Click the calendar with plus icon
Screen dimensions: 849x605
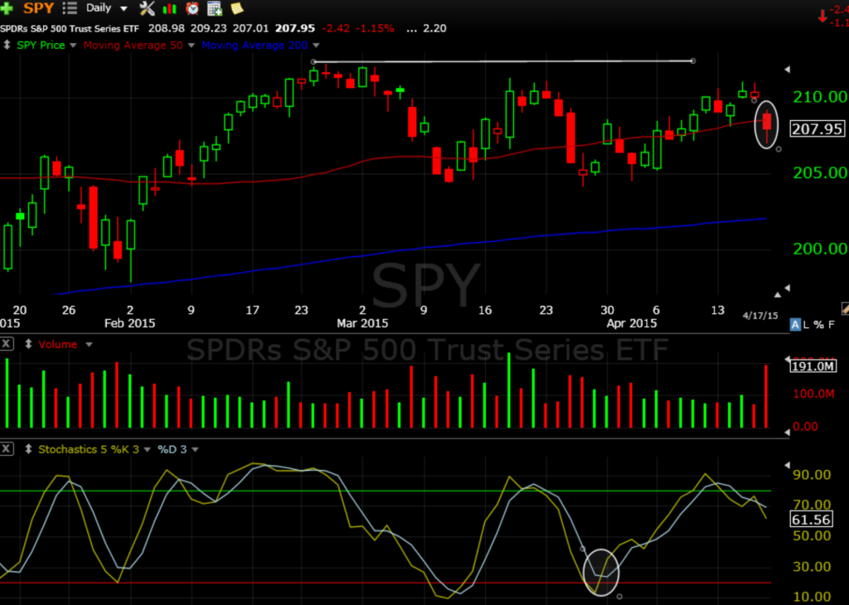click(215, 8)
